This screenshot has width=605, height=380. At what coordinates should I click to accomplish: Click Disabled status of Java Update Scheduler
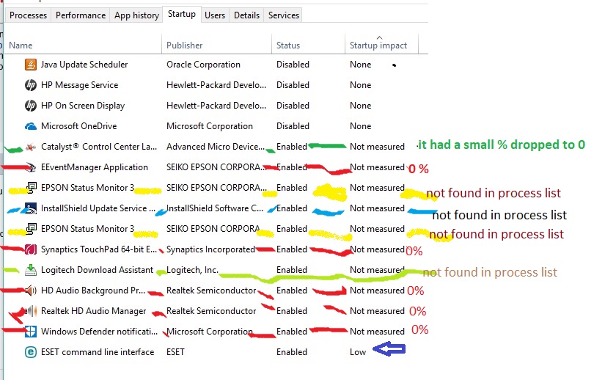coord(293,65)
